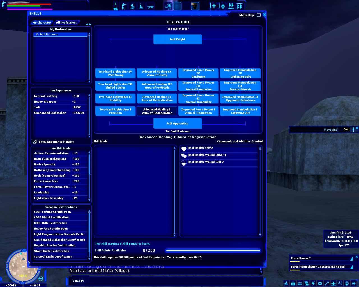Viewport: 359px width, 287px height.
Task: Select Two-hand Lightsaber IV Wild Swing
Action: tap(115, 73)
